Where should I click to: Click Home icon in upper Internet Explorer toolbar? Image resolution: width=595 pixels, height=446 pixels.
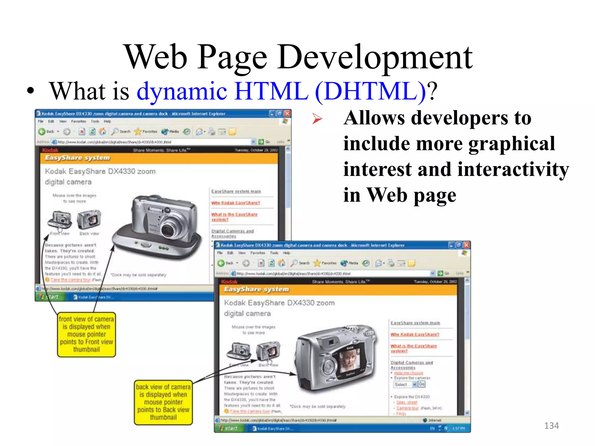(x=103, y=132)
